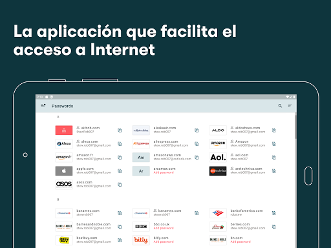Open the Aol. logo tile
331x248 pixels.
click(218, 158)
